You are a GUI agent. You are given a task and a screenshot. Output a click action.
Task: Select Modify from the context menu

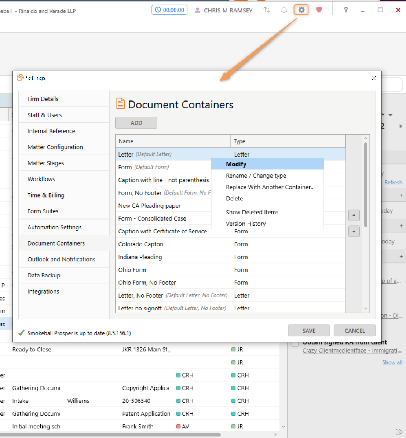tap(267, 164)
